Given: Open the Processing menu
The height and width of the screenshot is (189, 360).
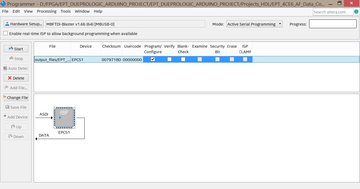Looking at the screenshot, I should tap(47, 11).
